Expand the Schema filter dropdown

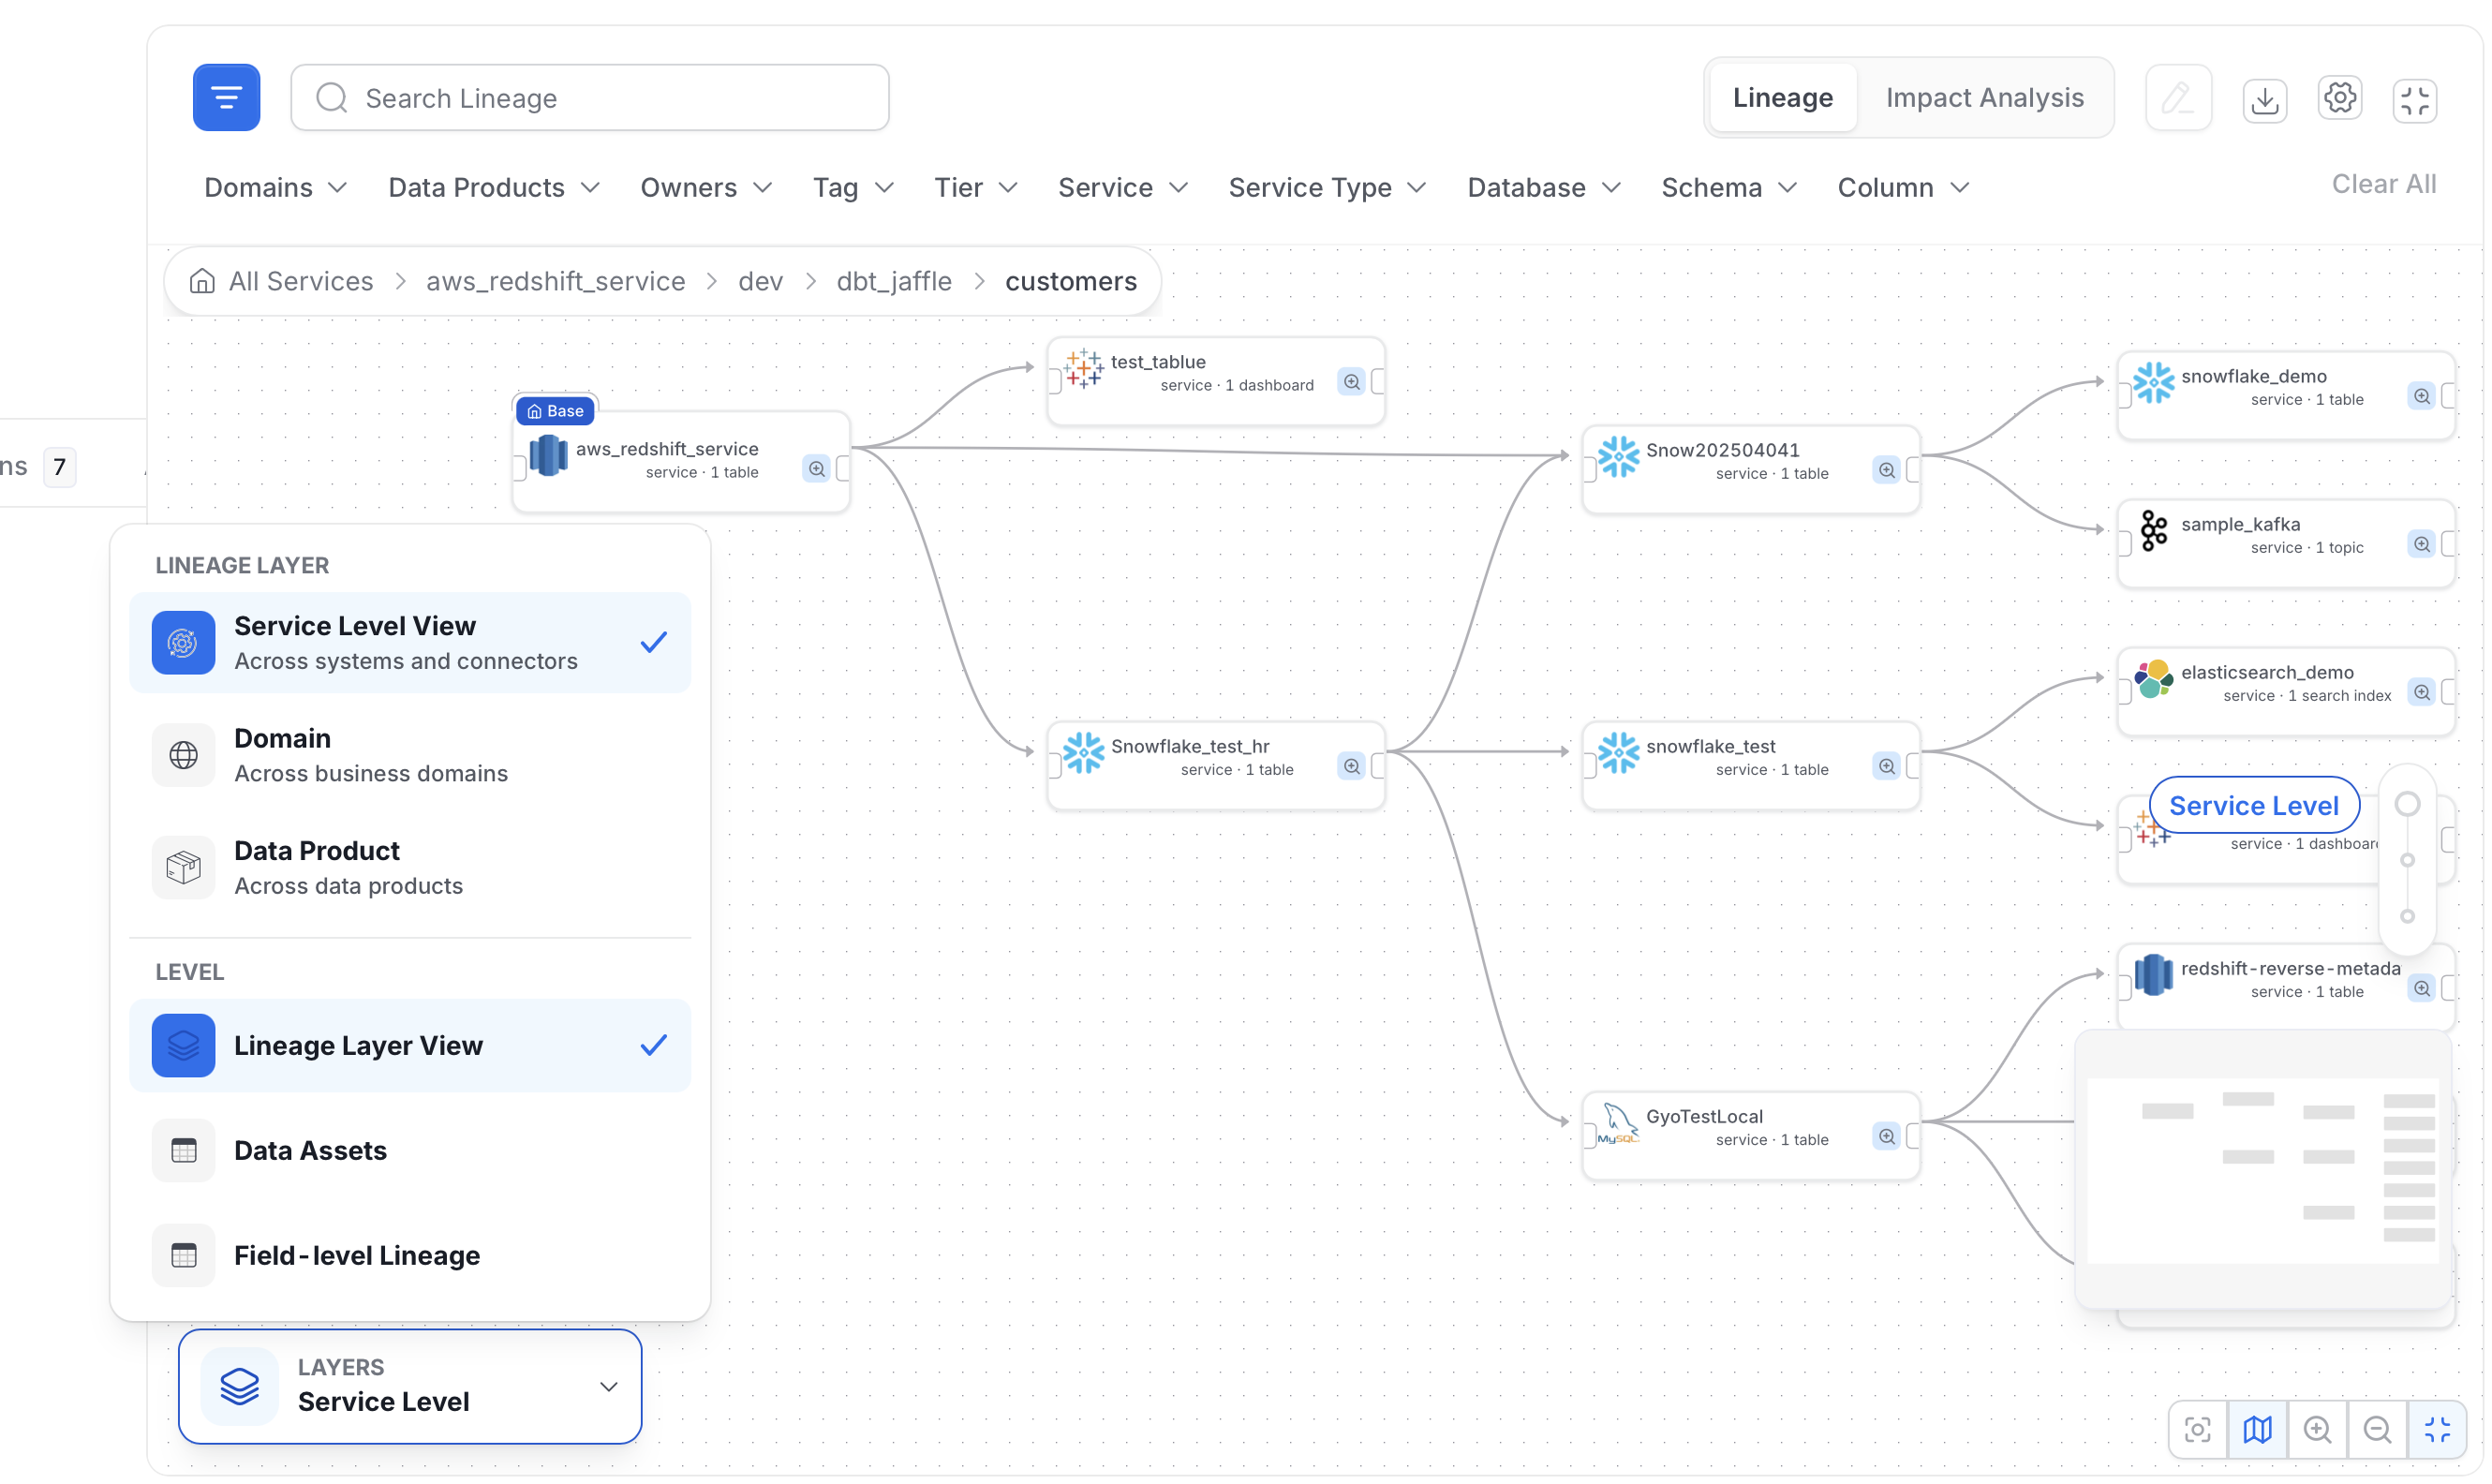1729,187
